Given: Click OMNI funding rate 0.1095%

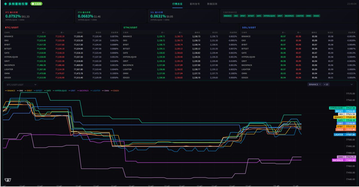Looking at the screenshot, I should (114, 73).
